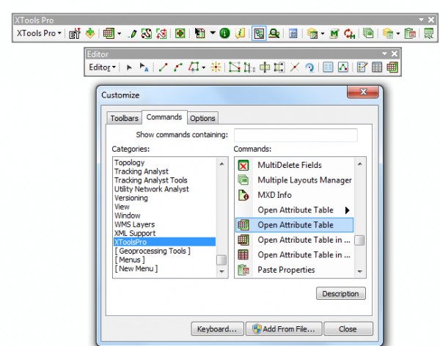Click the green down-arrow diamond icon in XTools Pro

coord(90,33)
